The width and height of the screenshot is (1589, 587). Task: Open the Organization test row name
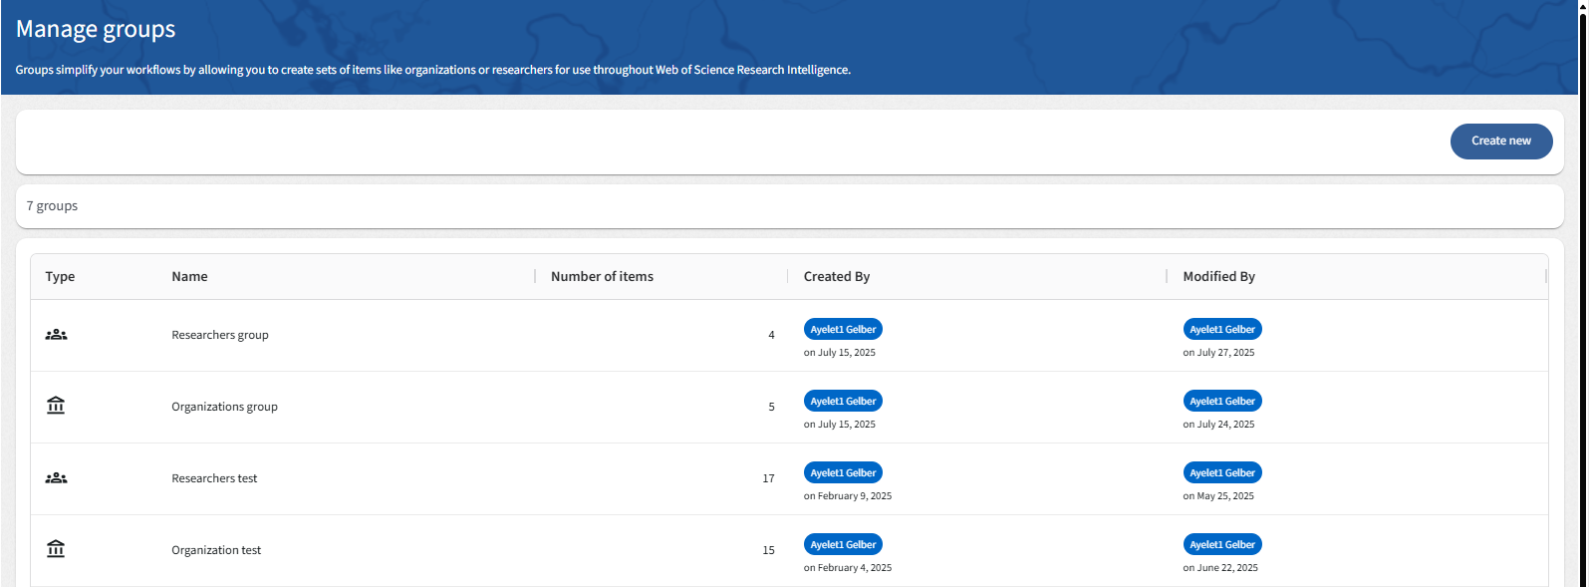tap(216, 550)
